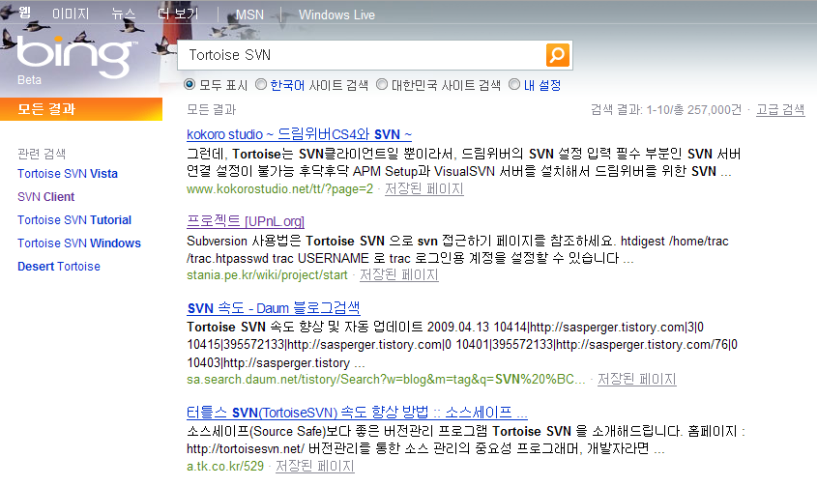The image size is (817, 486).
Task: Open the 고급 검색 link
Action: click(x=780, y=109)
